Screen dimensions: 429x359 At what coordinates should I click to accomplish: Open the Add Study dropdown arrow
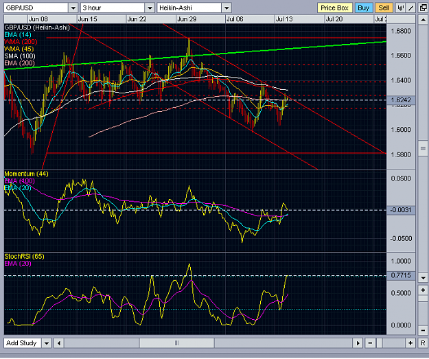pos(47,343)
